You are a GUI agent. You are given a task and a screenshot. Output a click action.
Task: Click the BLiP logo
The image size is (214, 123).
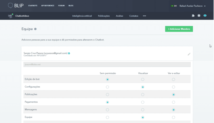tap(14, 6)
